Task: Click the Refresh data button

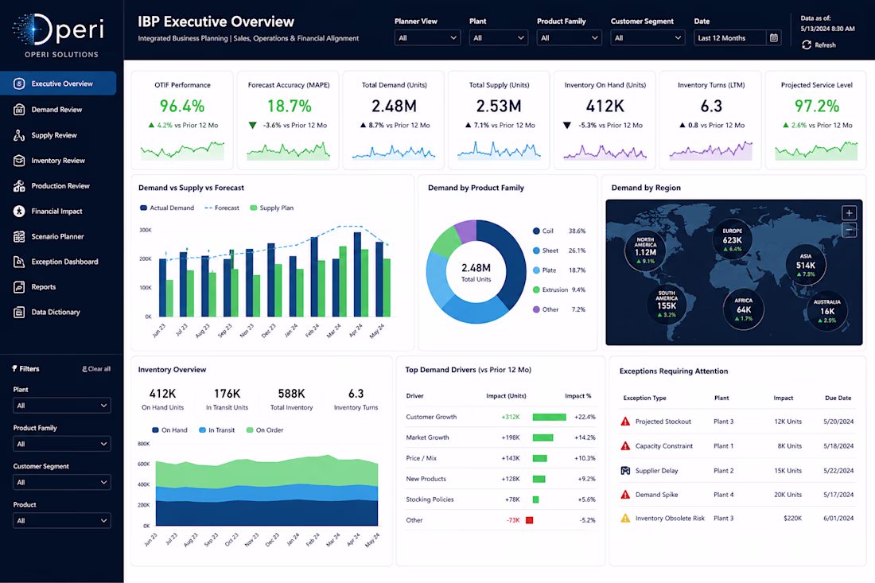Action: [x=819, y=45]
